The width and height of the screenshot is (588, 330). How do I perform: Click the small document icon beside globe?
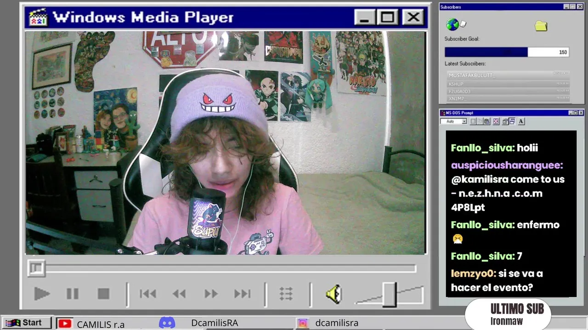tap(463, 23)
